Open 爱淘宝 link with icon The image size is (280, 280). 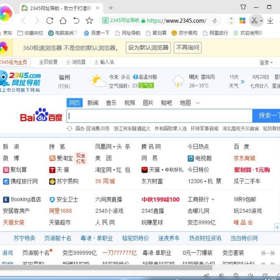[x=61, y=158]
